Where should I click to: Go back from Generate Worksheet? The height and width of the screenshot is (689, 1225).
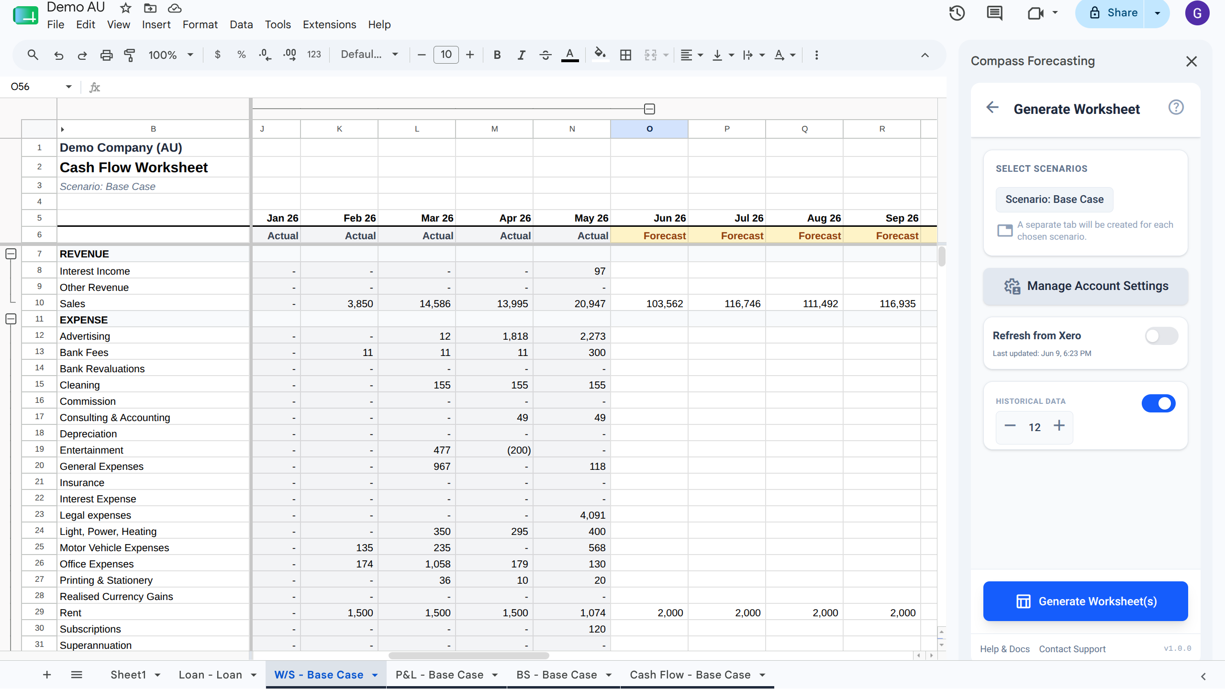[x=992, y=108]
